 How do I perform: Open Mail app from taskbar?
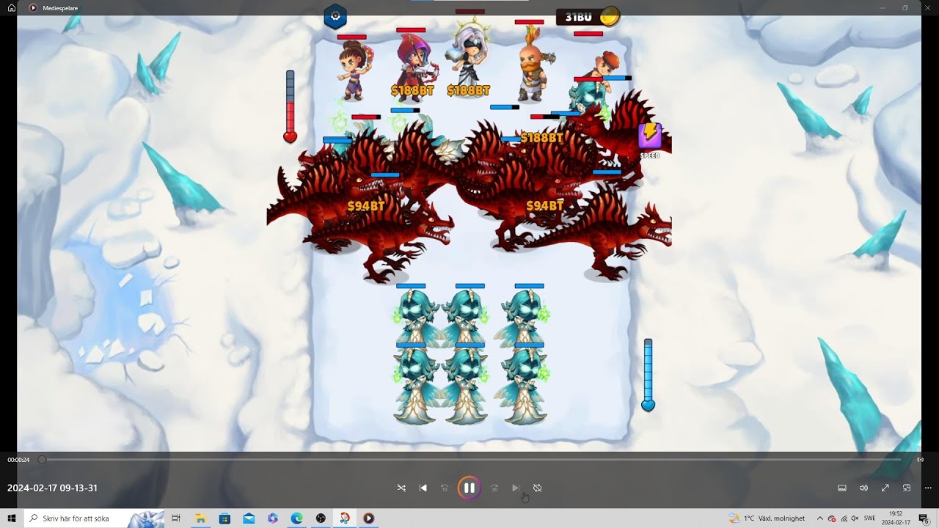tap(249, 518)
